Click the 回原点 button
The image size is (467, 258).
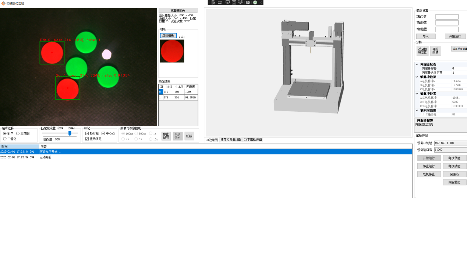coord(454,174)
